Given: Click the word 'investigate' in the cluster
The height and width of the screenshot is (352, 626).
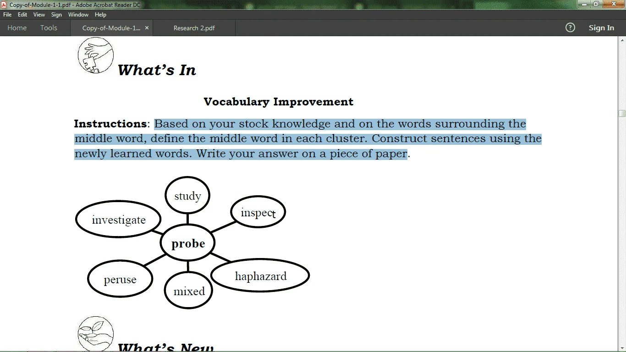Looking at the screenshot, I should coord(119,220).
